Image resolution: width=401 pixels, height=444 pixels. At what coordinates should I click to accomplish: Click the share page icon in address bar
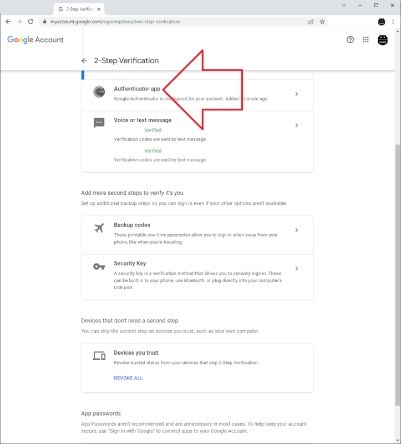pos(311,22)
